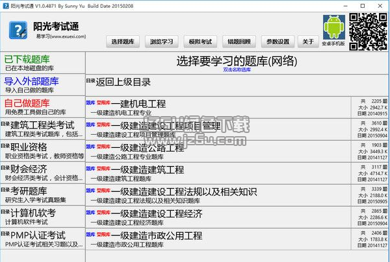Select 自己做题库 in the sidebar
This screenshot has height=262, width=390.
pos(43,107)
